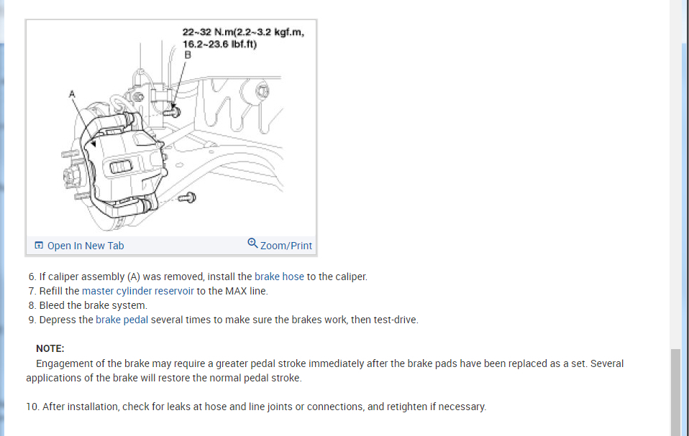Image resolution: width=689 pixels, height=436 pixels.
Task: Click the NOTE: heading
Action: [x=50, y=348]
